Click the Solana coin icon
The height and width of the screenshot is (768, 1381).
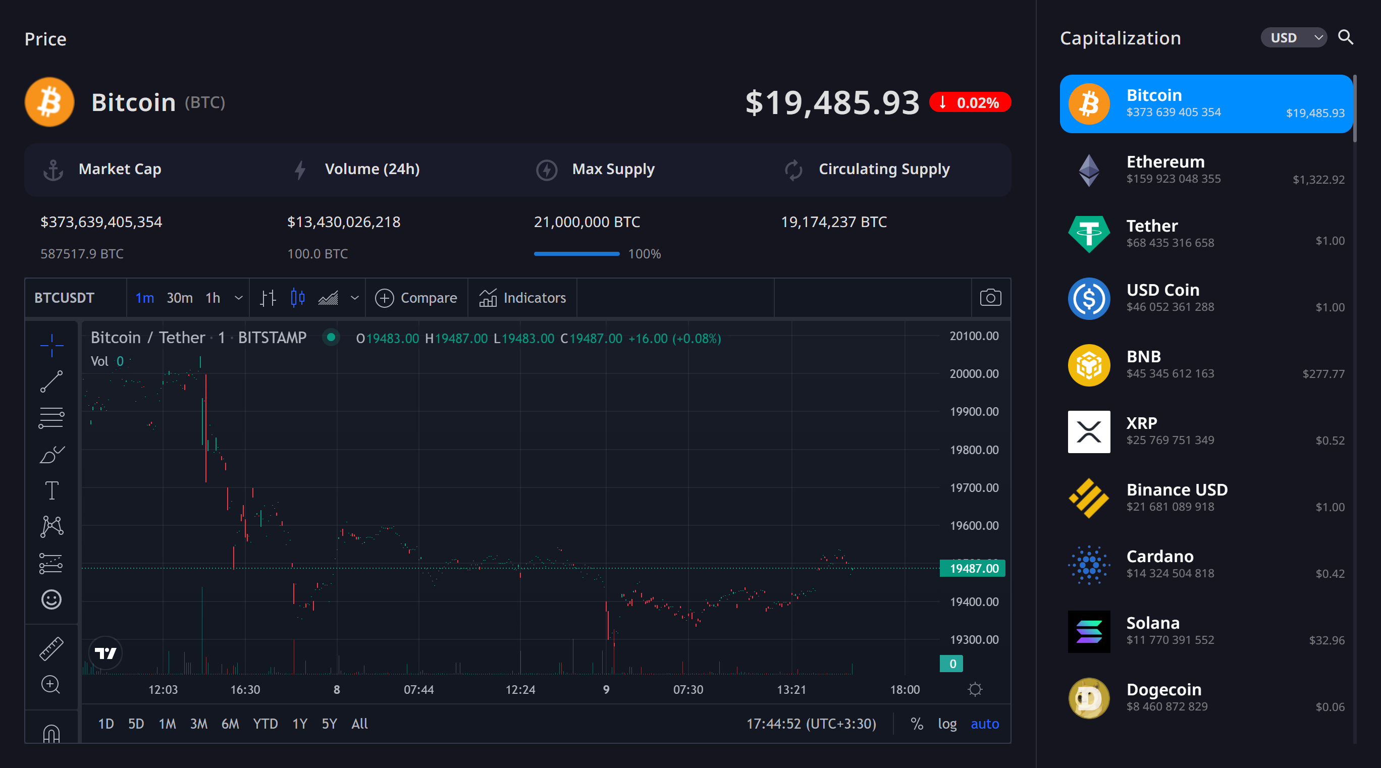pyautogui.click(x=1089, y=631)
